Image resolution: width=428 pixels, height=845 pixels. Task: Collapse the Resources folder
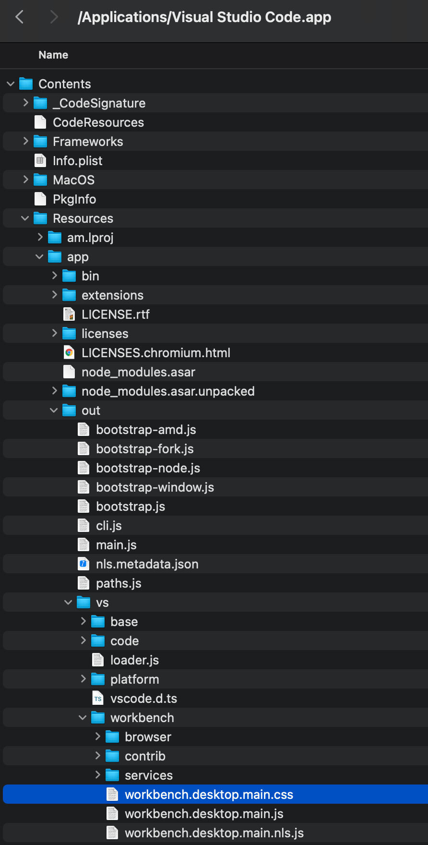(x=25, y=218)
